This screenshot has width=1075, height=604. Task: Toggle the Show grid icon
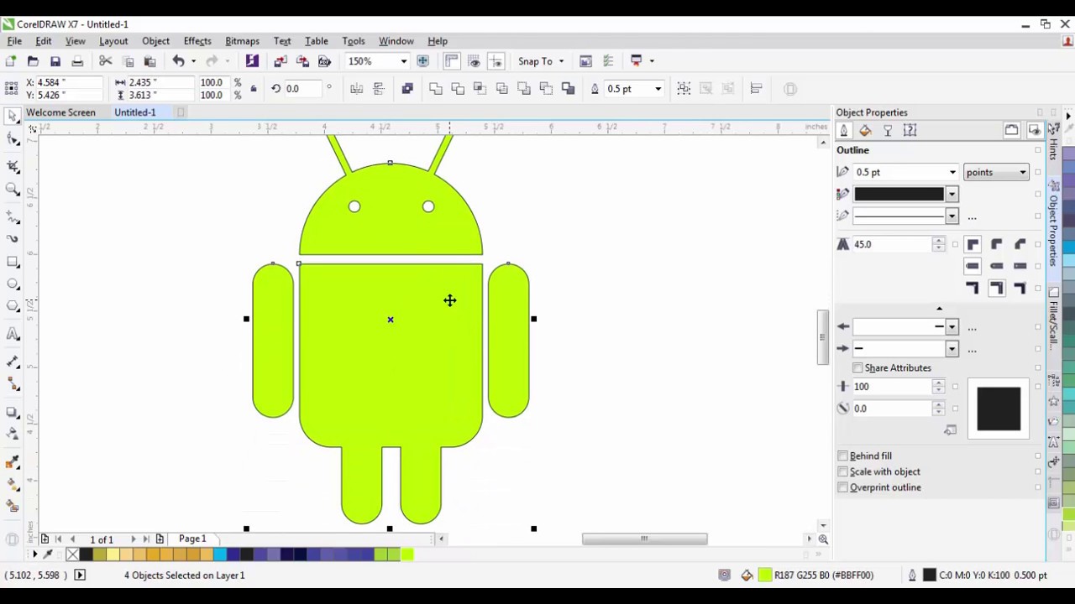click(x=474, y=61)
